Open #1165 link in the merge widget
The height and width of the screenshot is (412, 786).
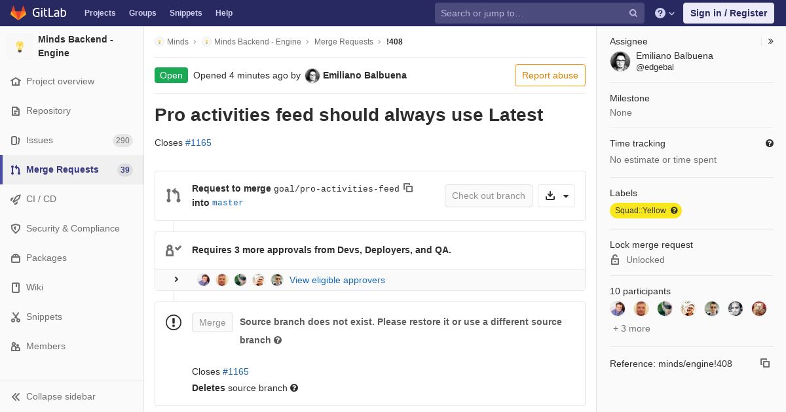(x=236, y=371)
